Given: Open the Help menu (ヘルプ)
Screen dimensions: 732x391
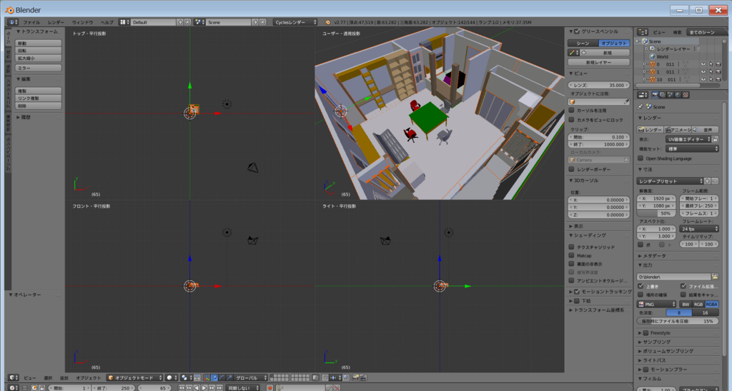Looking at the screenshot, I should point(107,22).
